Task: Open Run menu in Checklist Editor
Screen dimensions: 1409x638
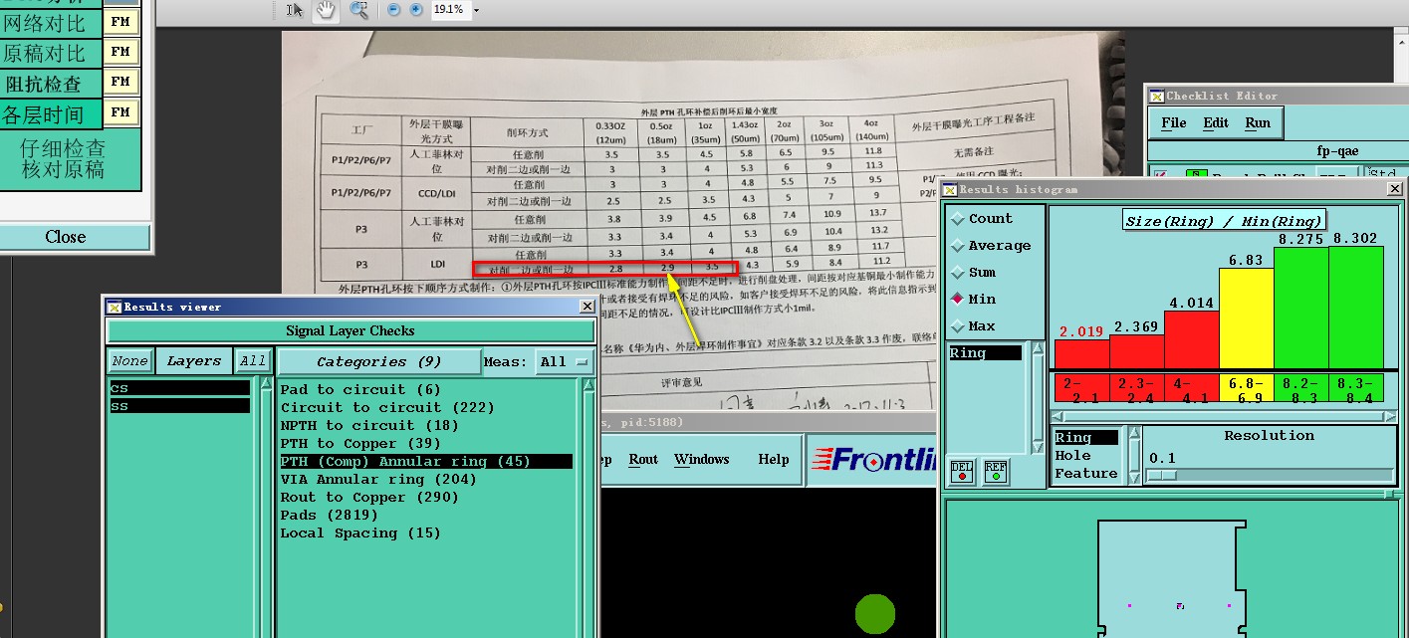Action: coord(1258,123)
